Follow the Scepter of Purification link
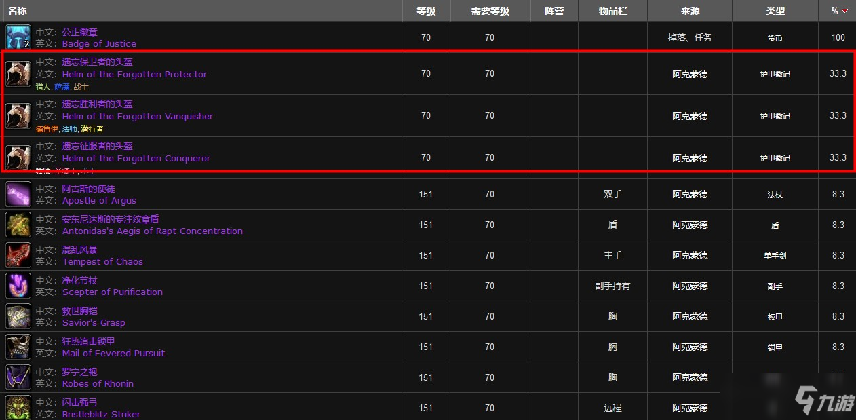The height and width of the screenshot is (420, 856). 113,292
